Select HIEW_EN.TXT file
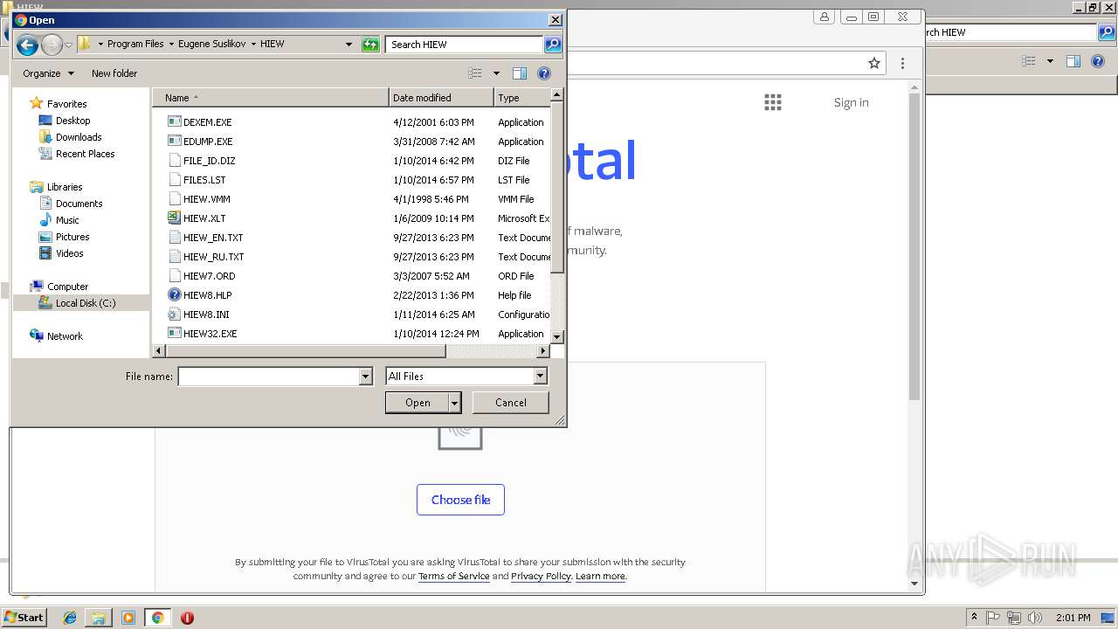 click(213, 238)
